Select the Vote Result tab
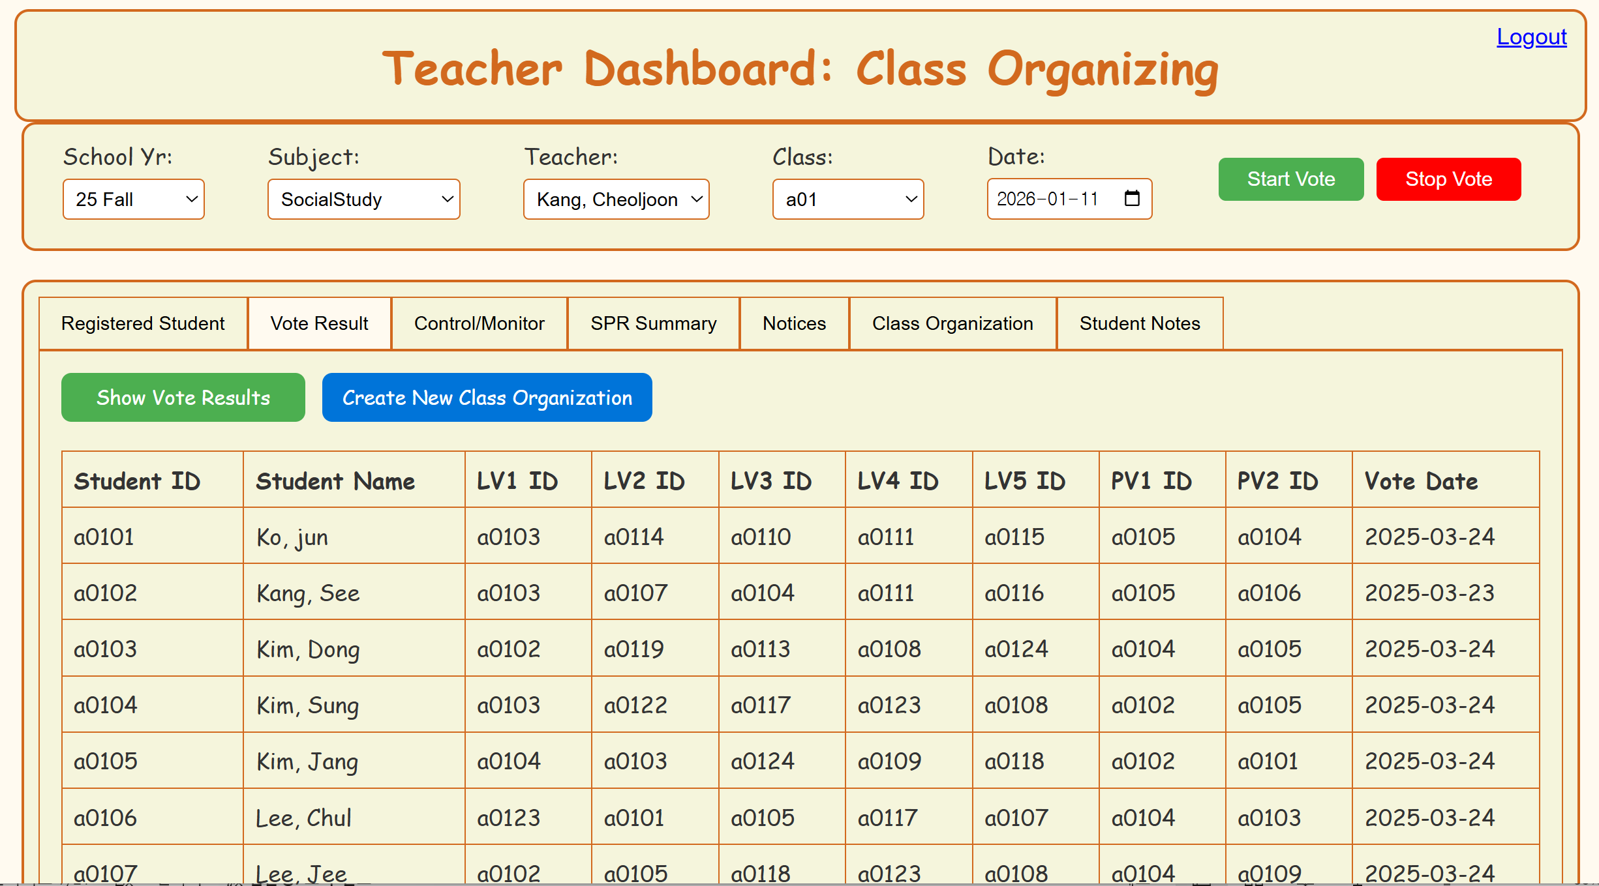1599x886 pixels. tap(319, 323)
